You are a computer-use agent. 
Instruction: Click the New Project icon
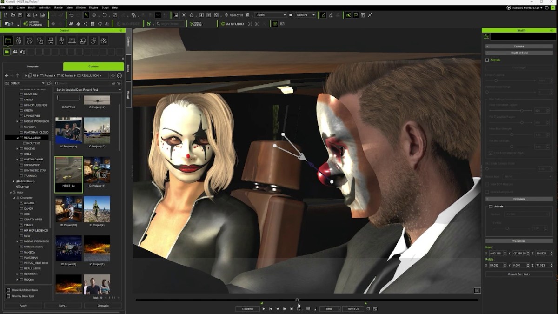[x=6, y=15]
